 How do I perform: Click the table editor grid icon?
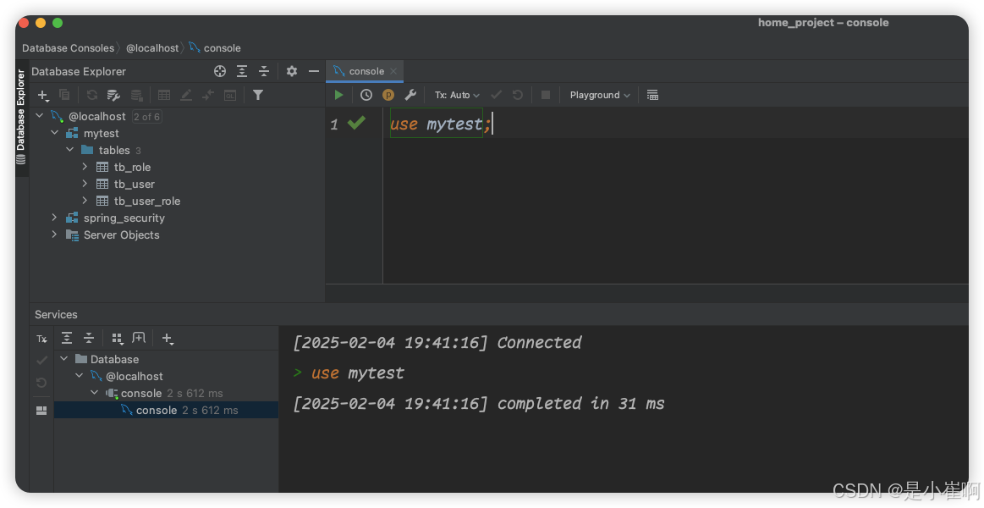(164, 95)
